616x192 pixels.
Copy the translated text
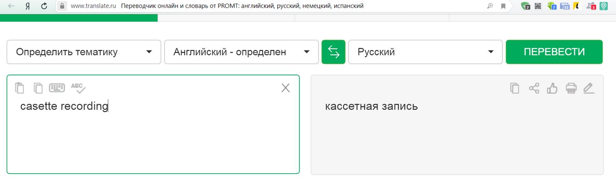tap(515, 88)
